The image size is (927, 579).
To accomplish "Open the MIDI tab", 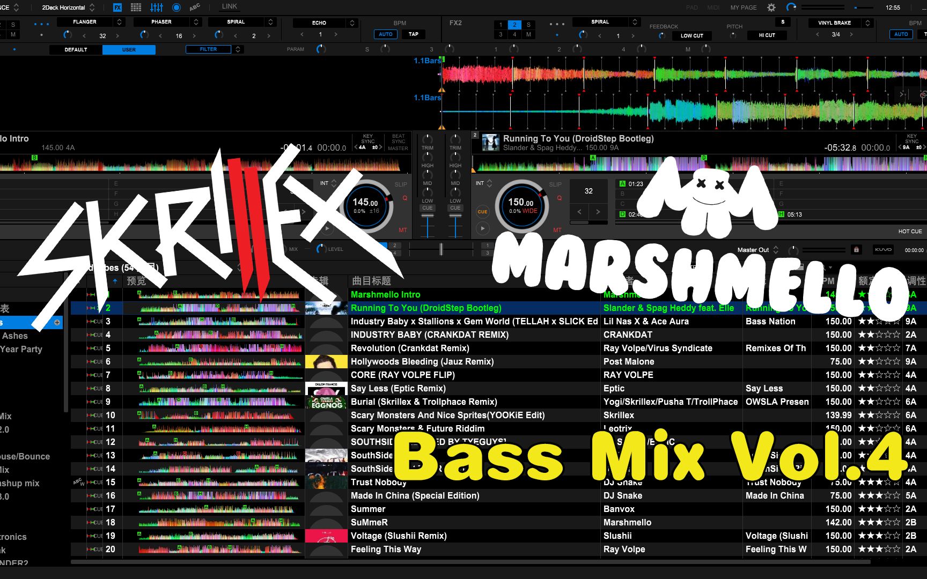I will point(713,8).
